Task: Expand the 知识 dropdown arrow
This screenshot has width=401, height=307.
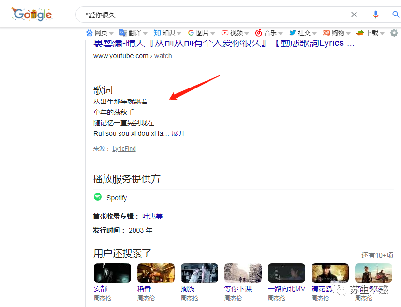Action: (179, 33)
